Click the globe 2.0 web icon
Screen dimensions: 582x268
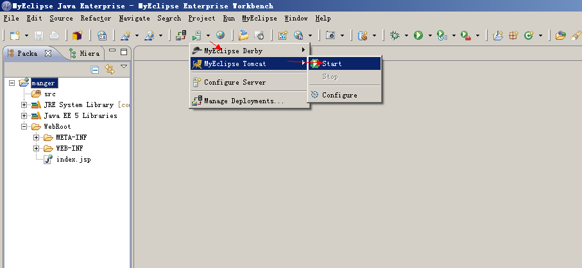101,36
